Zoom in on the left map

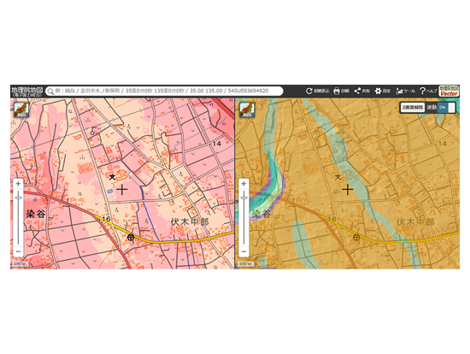click(x=18, y=184)
